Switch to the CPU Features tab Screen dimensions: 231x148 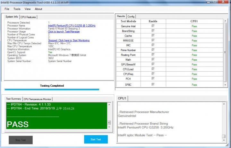coord(28,17)
